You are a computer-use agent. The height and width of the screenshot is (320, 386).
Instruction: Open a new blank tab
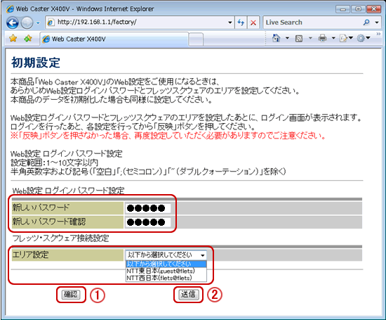click(197, 39)
